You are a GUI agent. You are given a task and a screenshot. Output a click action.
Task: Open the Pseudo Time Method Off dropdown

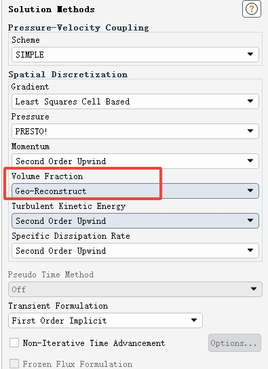tap(135, 289)
